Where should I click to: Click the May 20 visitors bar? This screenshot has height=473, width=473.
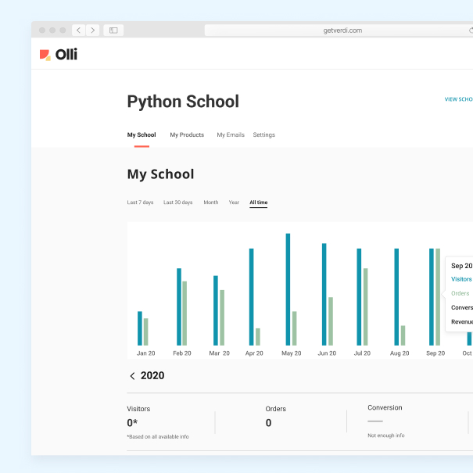click(x=288, y=289)
